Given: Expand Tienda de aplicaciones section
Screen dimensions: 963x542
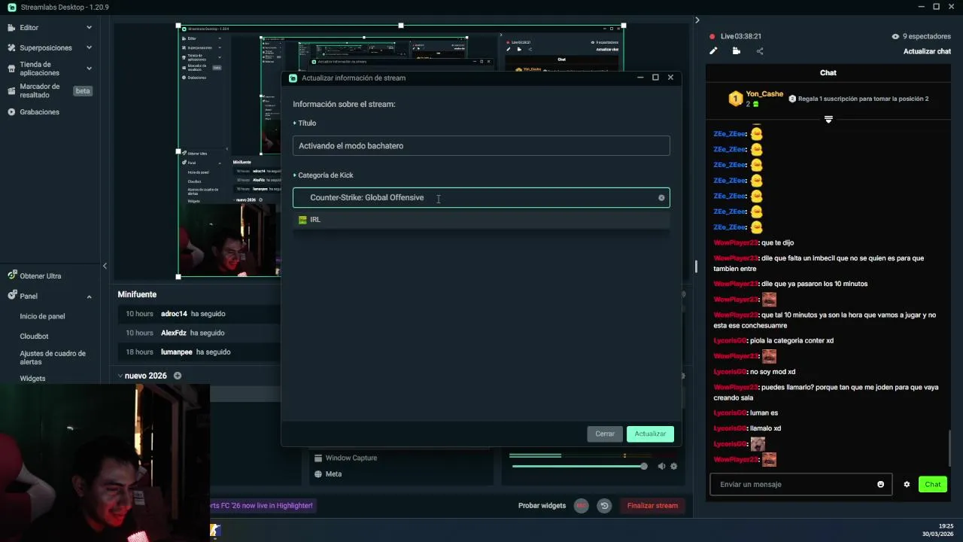Looking at the screenshot, I should point(89,69).
